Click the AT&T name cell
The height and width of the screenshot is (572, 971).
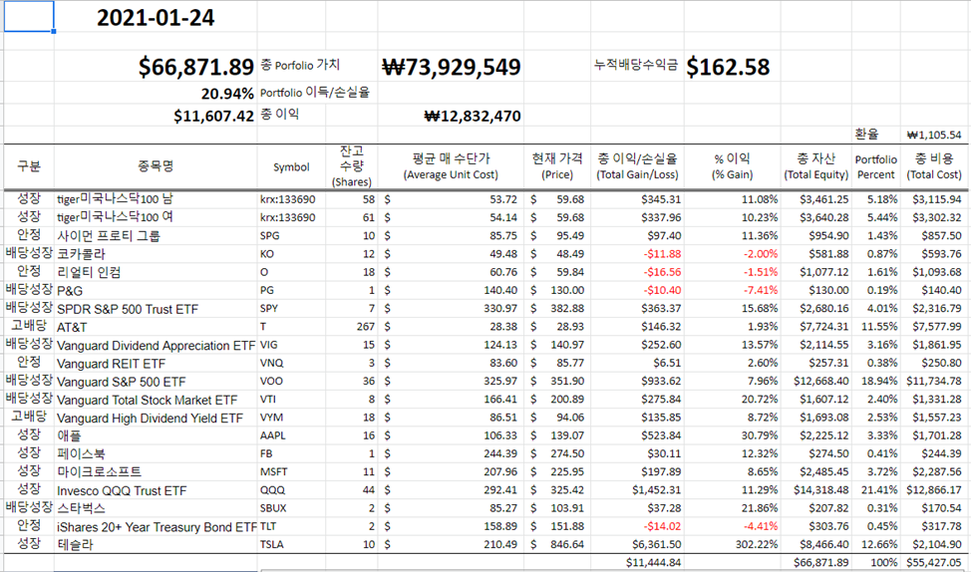pos(156,326)
